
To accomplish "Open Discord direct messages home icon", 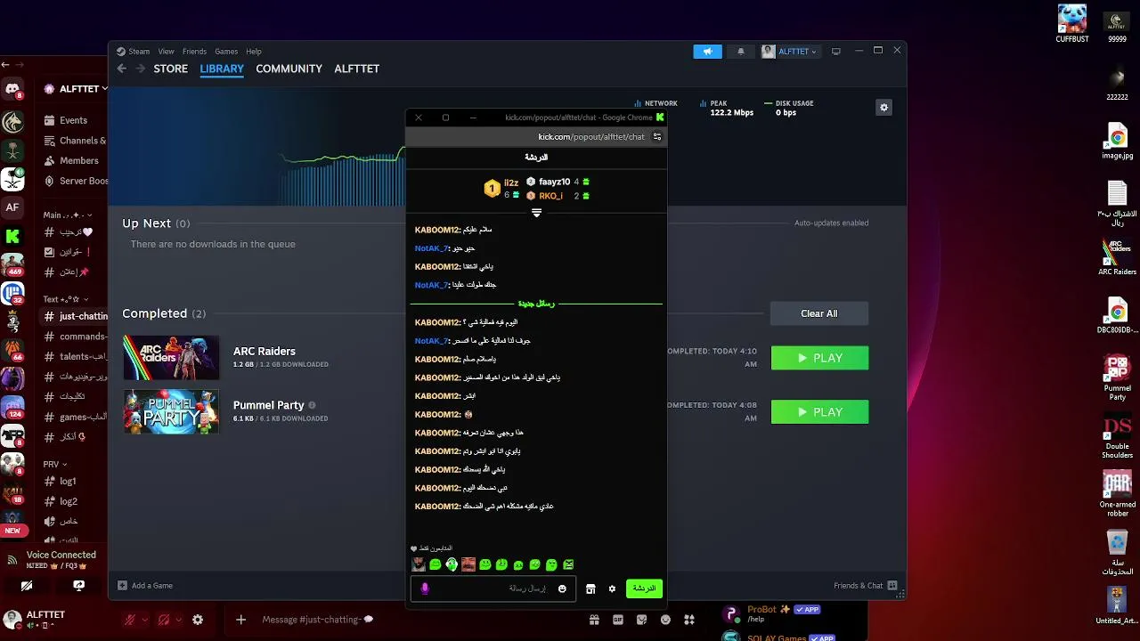I will pyautogui.click(x=12, y=89).
